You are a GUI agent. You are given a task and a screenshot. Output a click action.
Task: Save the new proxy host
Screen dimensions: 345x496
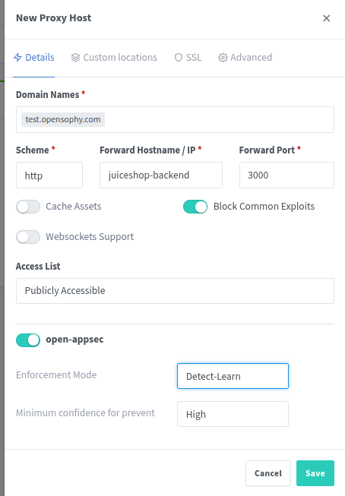[315, 473]
